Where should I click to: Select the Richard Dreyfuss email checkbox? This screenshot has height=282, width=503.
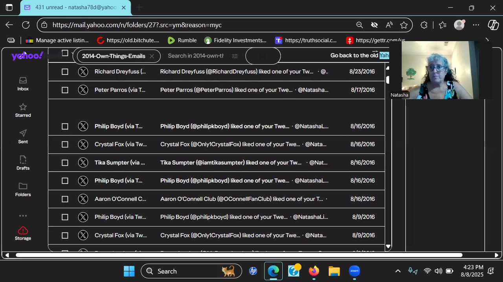65,72
